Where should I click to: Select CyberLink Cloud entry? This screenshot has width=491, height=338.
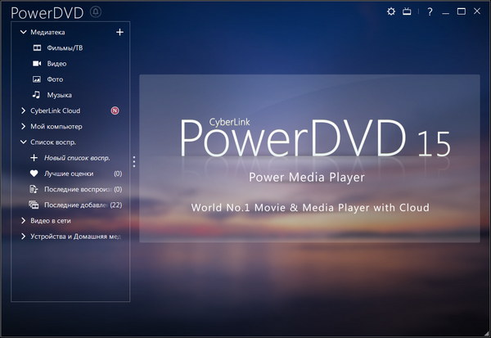tap(56, 110)
